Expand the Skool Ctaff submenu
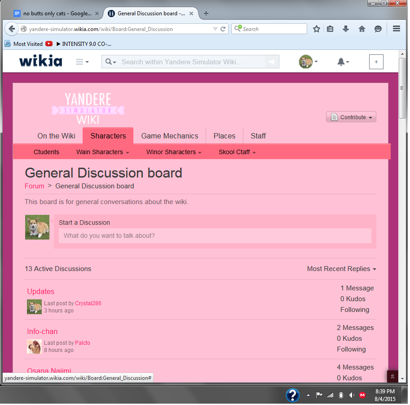Image resolution: width=410 pixels, height=405 pixels. (x=237, y=152)
